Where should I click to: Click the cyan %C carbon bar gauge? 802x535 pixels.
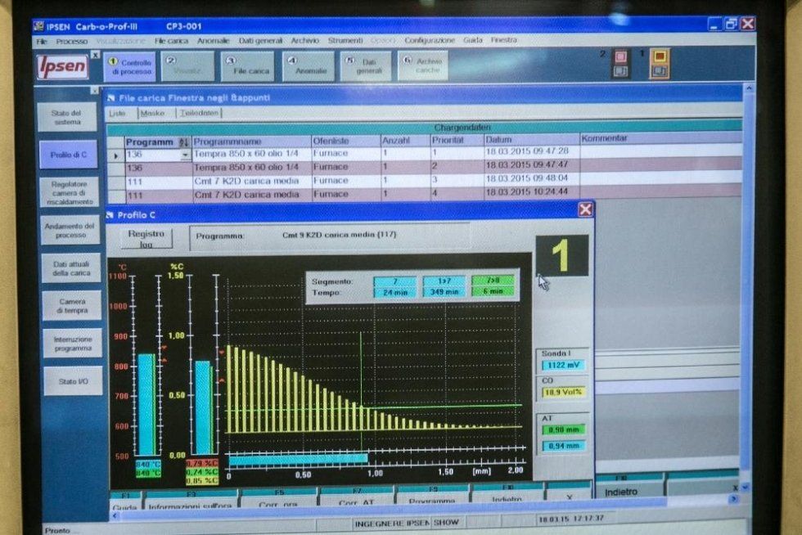(204, 407)
